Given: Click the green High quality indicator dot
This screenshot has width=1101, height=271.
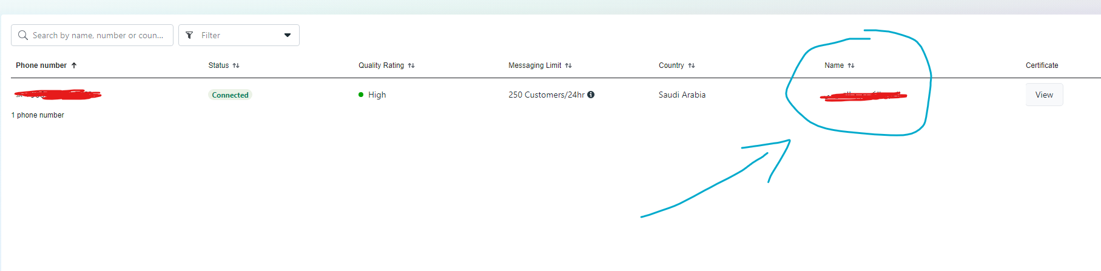Looking at the screenshot, I should tap(361, 95).
